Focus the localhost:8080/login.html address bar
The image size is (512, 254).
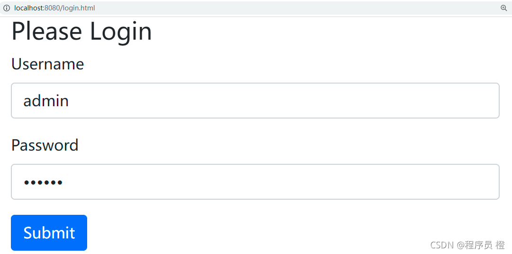coord(256,8)
